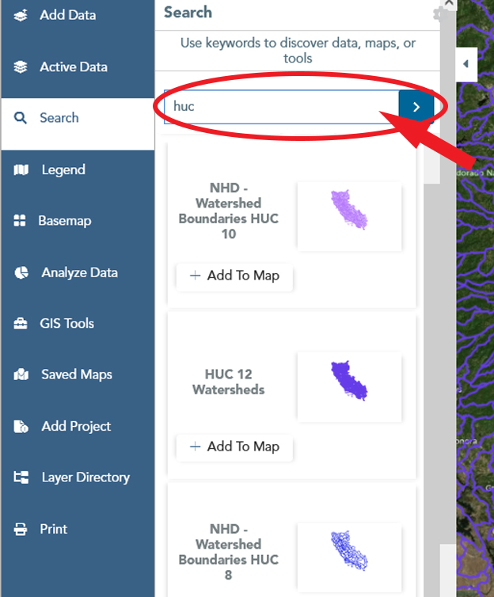Open the Analyze Data pie chart icon
The image size is (494, 597).
(x=21, y=272)
